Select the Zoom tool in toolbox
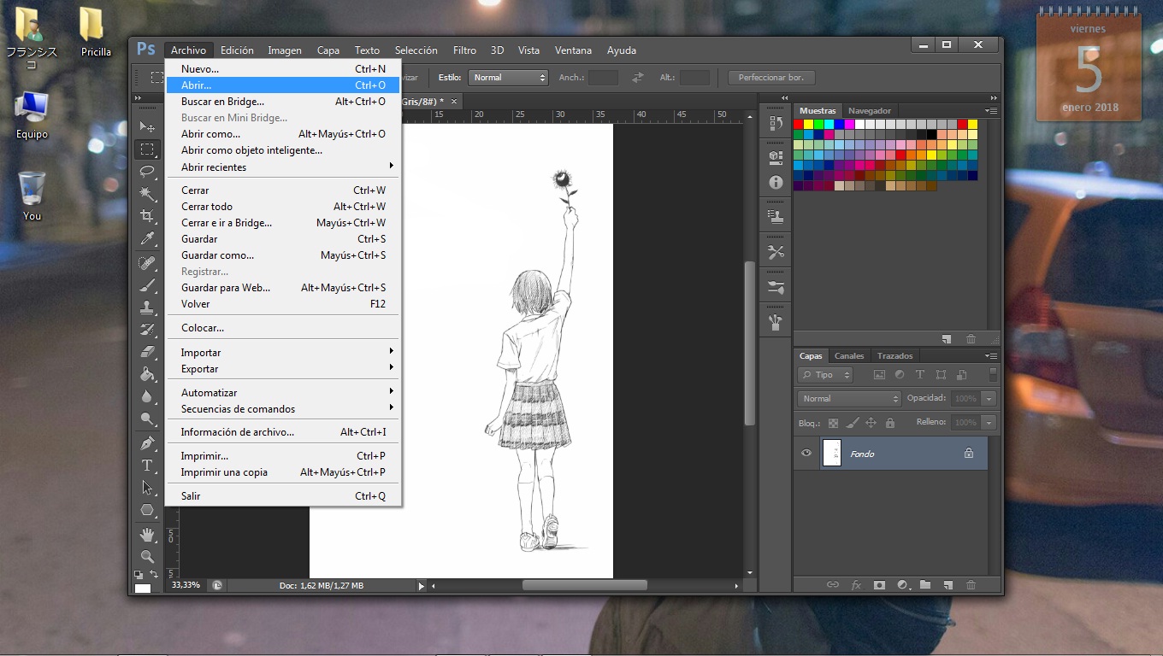 point(147,556)
